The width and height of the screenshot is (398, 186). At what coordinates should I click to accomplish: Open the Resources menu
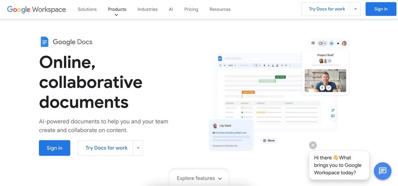point(220,9)
